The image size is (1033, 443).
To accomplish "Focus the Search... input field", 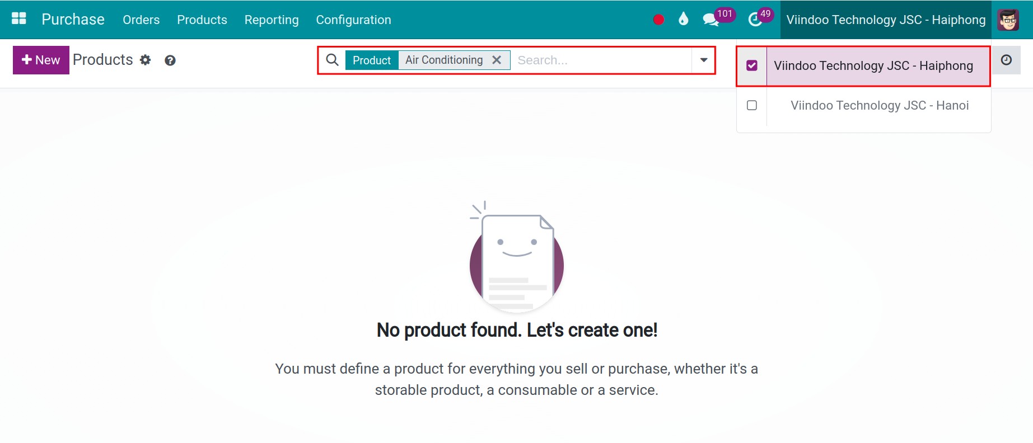I will (602, 60).
